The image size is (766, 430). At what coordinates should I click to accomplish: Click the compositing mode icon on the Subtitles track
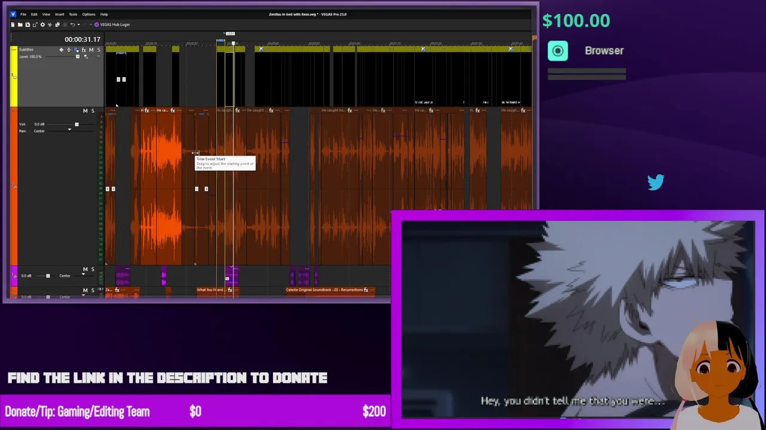pos(76,50)
